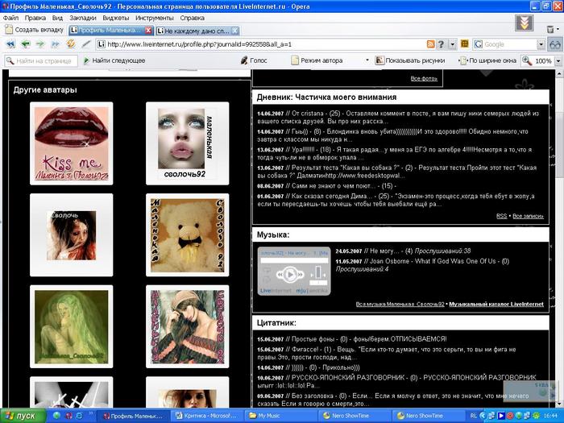Viewport: 564px width, 423px height.
Task: Click the glasses icon at toolbar end
Action: click(554, 44)
